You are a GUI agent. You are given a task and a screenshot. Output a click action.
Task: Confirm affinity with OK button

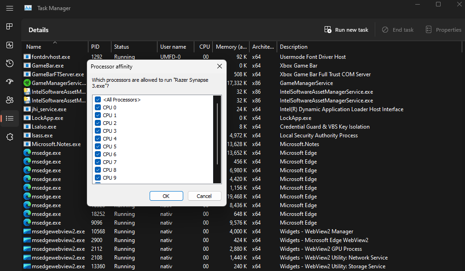pyautogui.click(x=166, y=196)
